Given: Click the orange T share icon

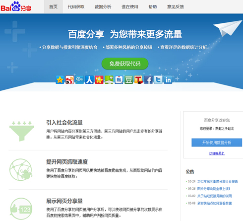Looking at the screenshot, I should tap(138, 80).
